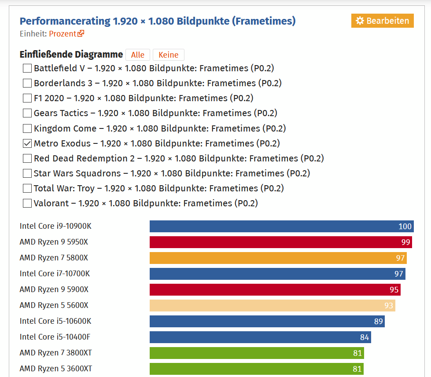
Task: Click the green Ryzen 7 3800XT bar
Action: pyautogui.click(x=257, y=353)
